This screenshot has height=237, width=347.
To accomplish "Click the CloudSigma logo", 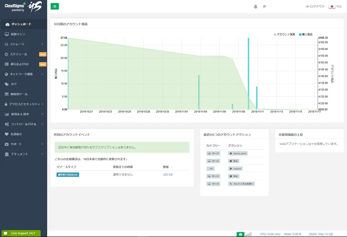I will coord(23,7).
